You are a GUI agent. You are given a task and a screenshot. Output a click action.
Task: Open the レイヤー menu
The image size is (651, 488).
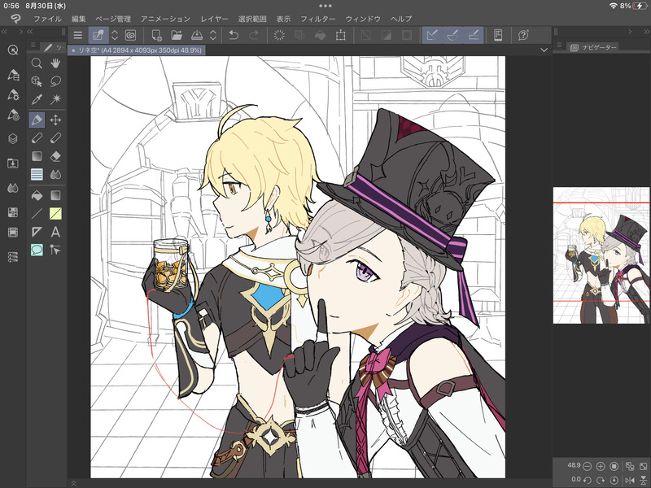[214, 19]
